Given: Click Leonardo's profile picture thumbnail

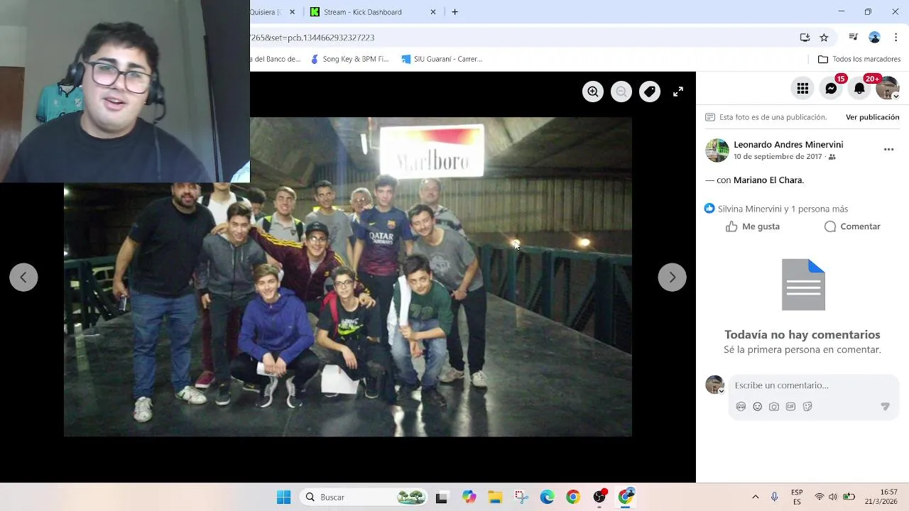Looking at the screenshot, I should (x=717, y=150).
